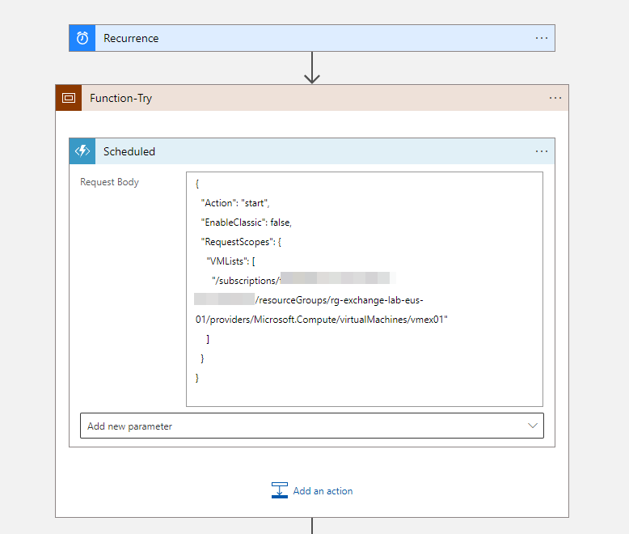Click the Add an action icon

(x=280, y=490)
